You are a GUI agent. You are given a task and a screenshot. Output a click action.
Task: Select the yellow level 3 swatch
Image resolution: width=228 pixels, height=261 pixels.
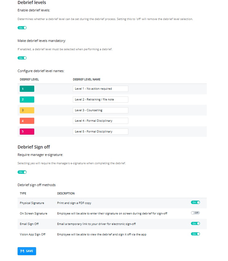(x=27, y=110)
